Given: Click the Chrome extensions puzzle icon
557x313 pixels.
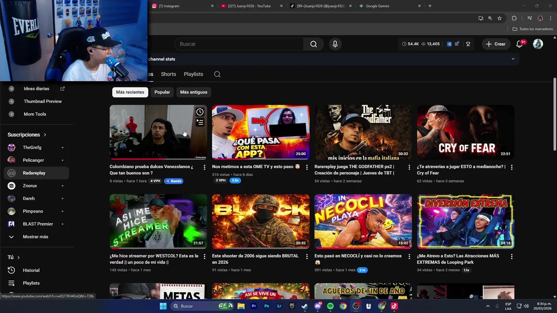Looking at the screenshot, I should pos(514,18).
